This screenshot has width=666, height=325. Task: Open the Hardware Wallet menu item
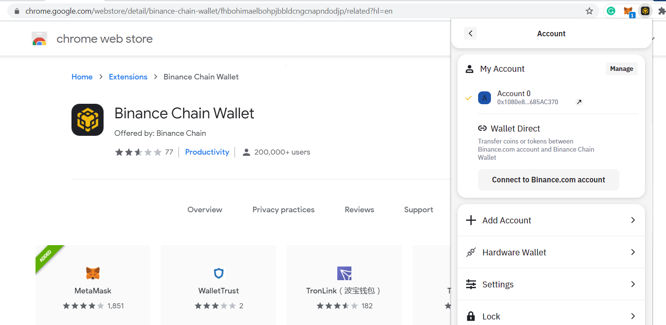pyautogui.click(x=551, y=252)
